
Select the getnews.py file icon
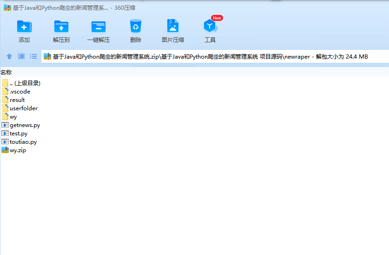[x=5, y=125]
